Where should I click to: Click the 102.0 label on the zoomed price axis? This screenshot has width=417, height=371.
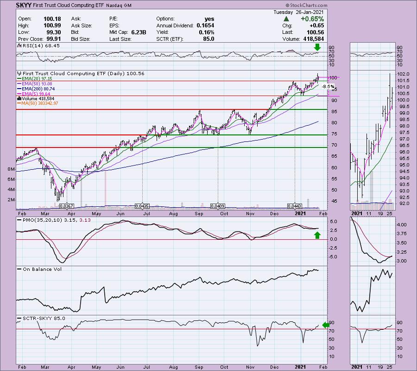404,74
